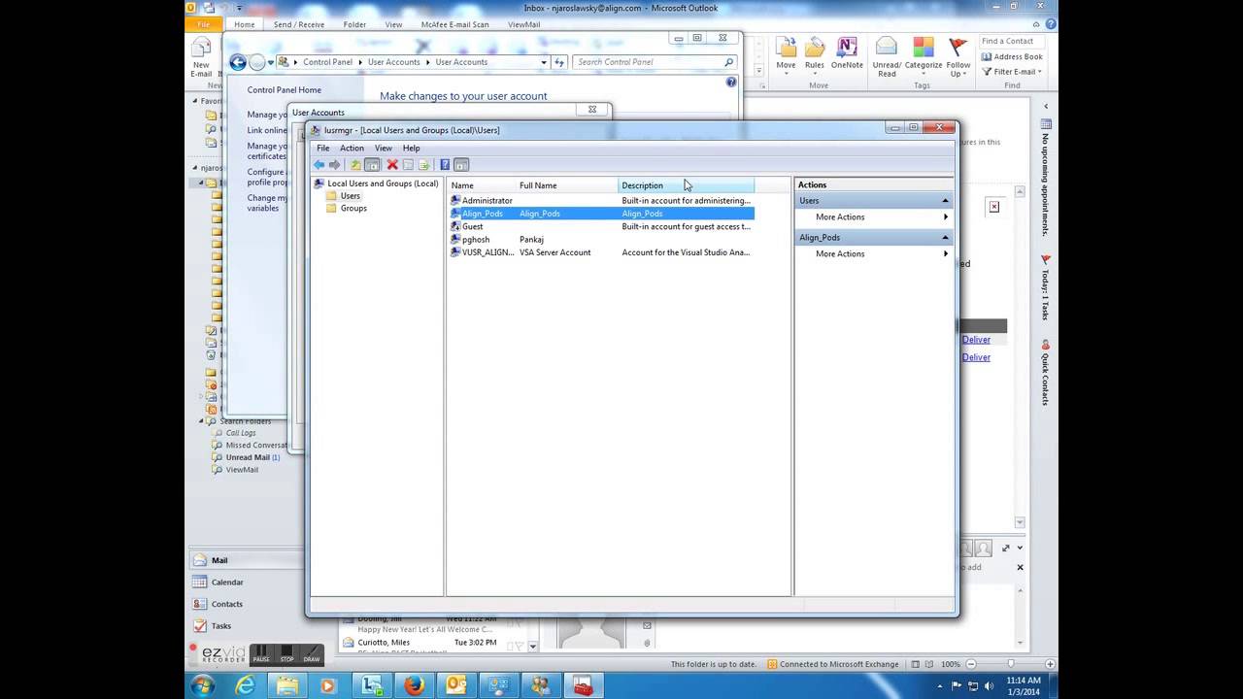Open the orange File tab in Outlook
The image size is (1243, 699).
203,24
